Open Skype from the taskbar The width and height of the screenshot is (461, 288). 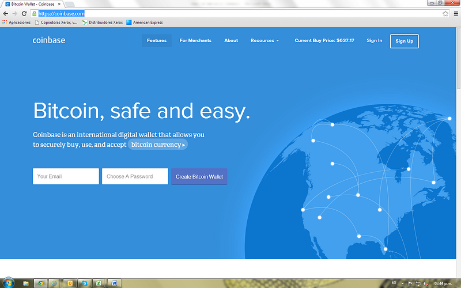(85, 283)
